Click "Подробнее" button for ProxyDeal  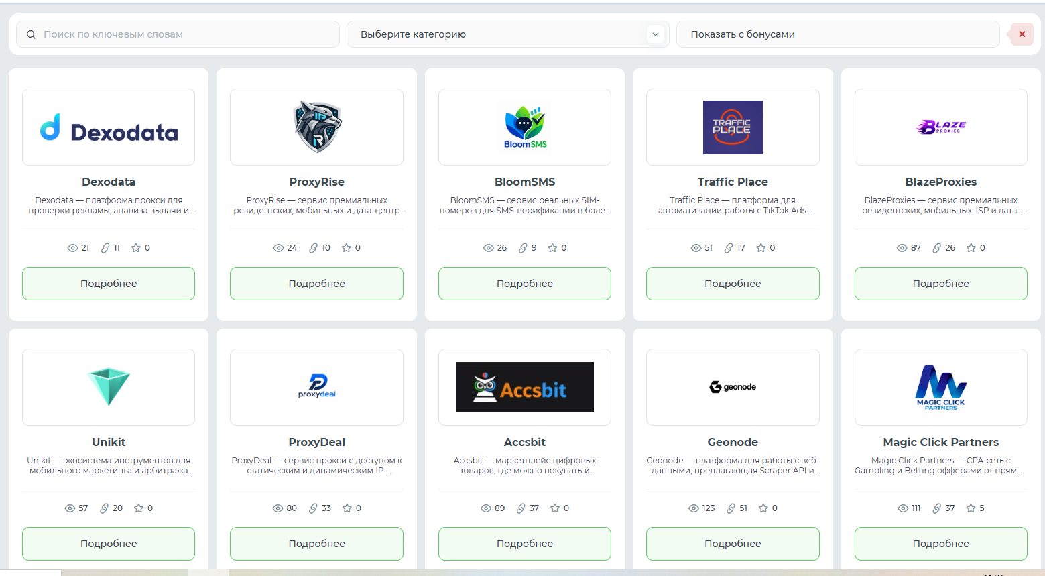(317, 544)
